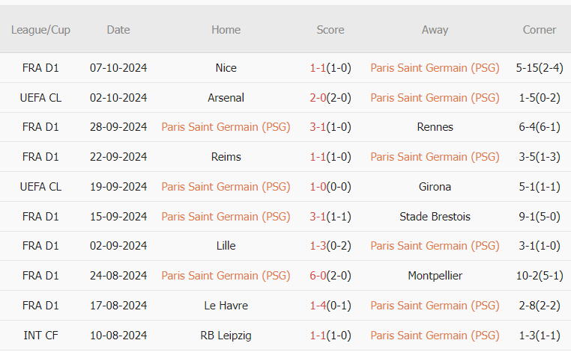Open the RB Leipzig team link
The height and width of the screenshot is (352, 571).
226,336
